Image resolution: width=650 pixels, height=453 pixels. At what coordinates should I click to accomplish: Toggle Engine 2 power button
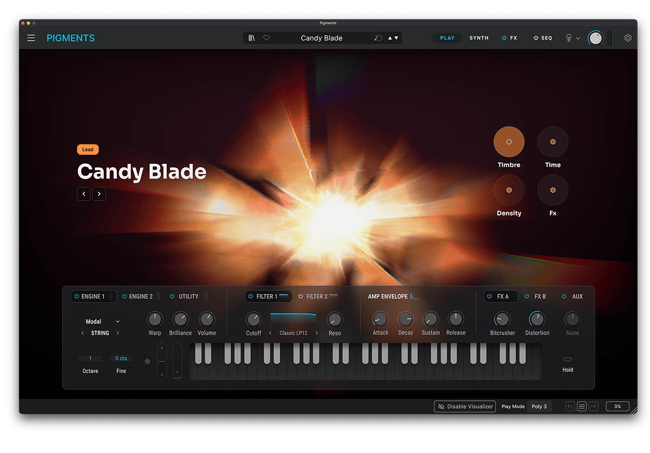coord(125,297)
